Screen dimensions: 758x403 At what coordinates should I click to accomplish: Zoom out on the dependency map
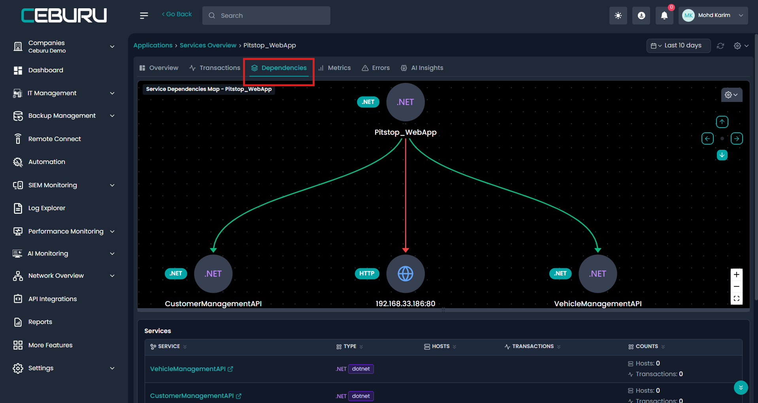click(x=737, y=286)
